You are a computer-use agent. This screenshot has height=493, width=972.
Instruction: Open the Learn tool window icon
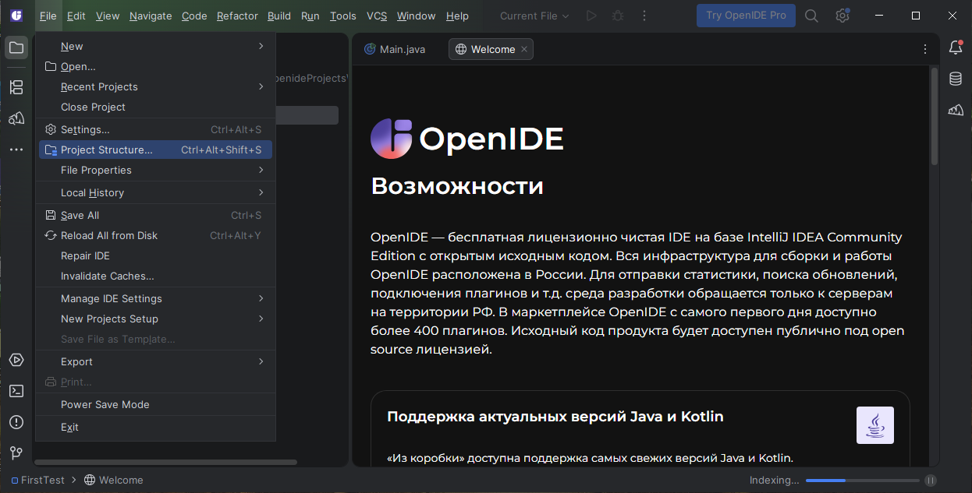tap(16, 118)
